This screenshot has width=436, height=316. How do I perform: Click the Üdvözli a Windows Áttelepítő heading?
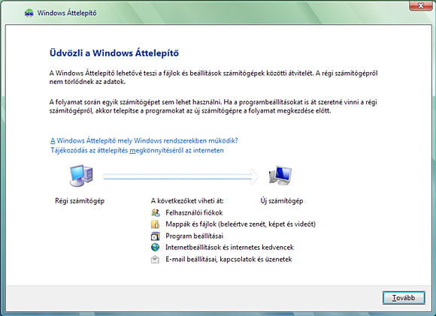[114, 53]
